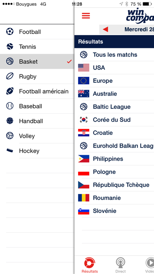The width and height of the screenshot is (154, 274).
Task: Open Philippines basketball results
Action: 114,159
